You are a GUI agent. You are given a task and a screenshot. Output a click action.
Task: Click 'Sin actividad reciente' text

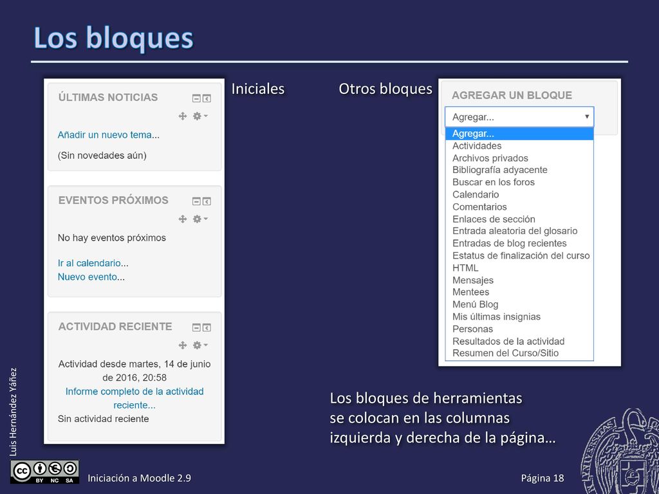pyautogui.click(x=104, y=419)
